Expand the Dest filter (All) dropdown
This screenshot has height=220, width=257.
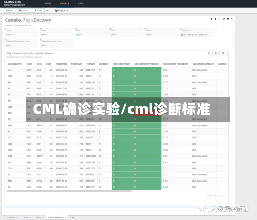(x=79, y=35)
